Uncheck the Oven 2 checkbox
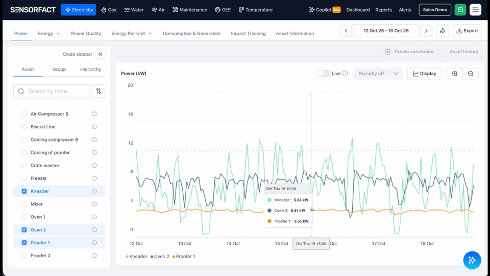The image size is (490, 276). click(x=24, y=229)
